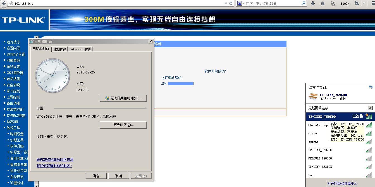
Task: Click the 25% reboot progress bar
Action: (x=180, y=83)
